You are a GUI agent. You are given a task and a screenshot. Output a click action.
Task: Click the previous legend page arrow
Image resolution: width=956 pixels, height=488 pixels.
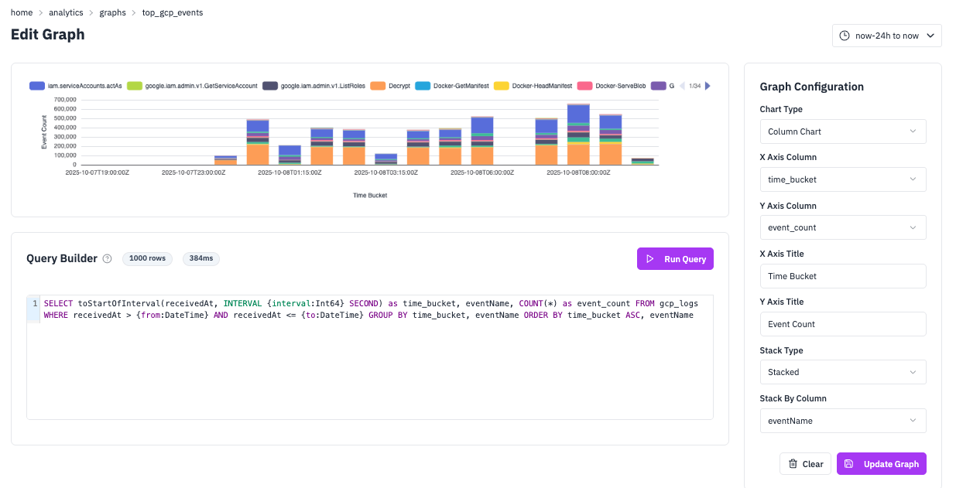pyautogui.click(x=681, y=86)
